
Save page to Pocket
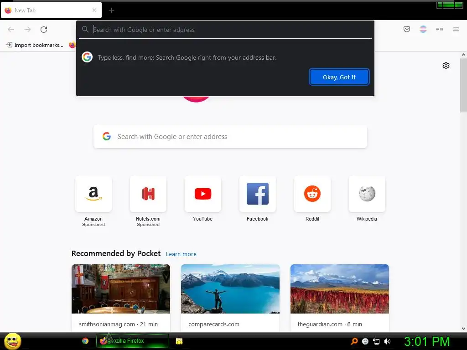(x=406, y=29)
